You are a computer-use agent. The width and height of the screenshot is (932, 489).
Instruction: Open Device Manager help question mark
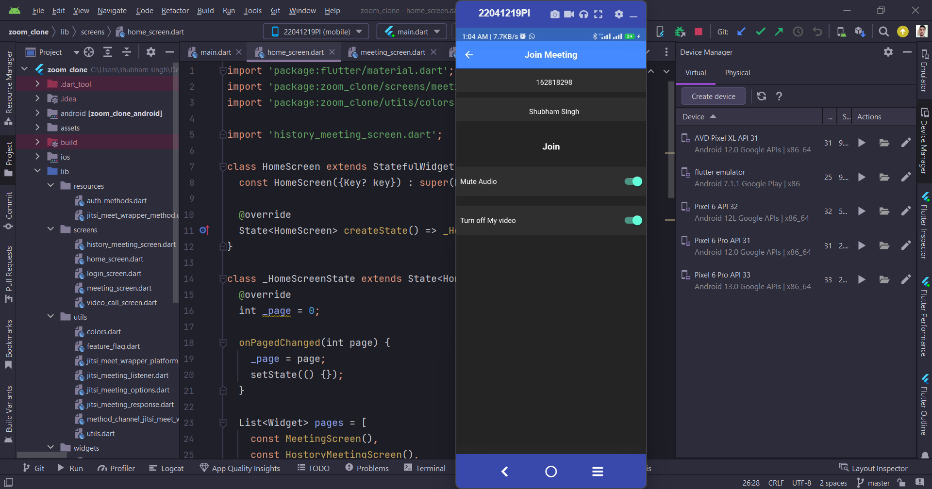click(x=779, y=96)
